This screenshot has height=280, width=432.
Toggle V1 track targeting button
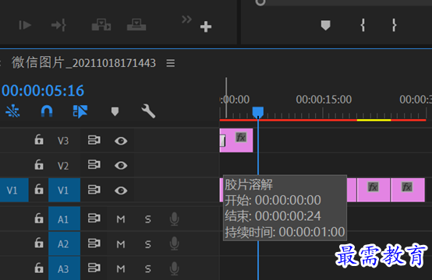point(64,190)
